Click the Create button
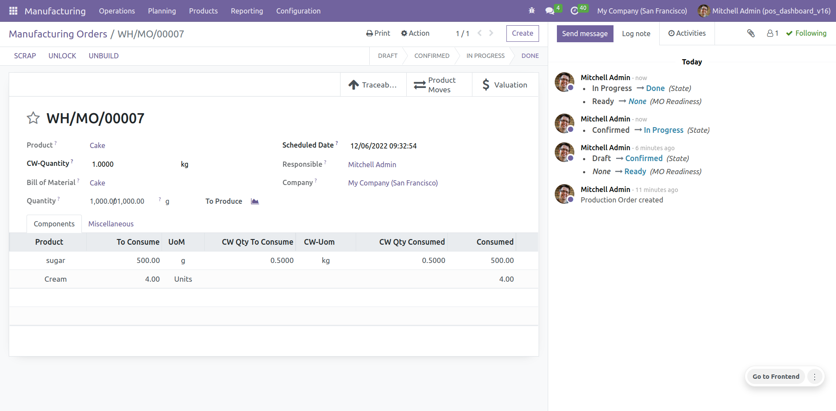The height and width of the screenshot is (411, 836). (x=522, y=34)
